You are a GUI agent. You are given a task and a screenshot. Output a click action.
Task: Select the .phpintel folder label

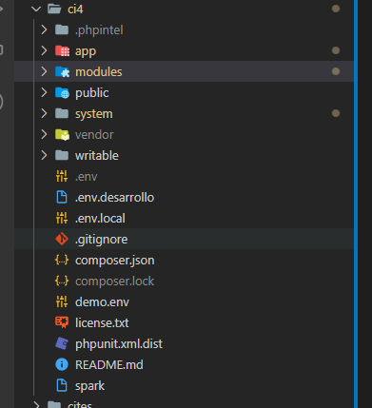99,30
